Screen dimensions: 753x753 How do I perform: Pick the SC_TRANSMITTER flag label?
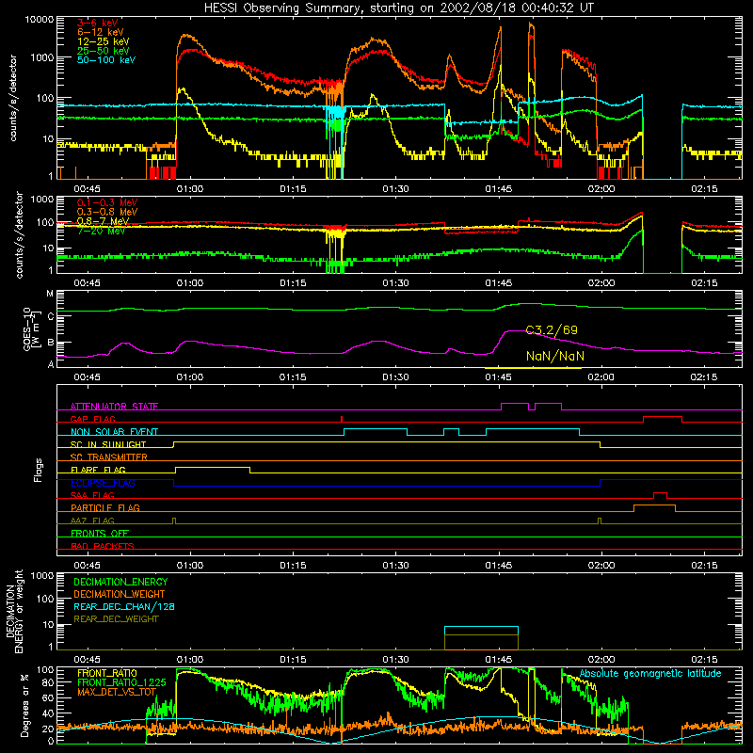(x=109, y=457)
